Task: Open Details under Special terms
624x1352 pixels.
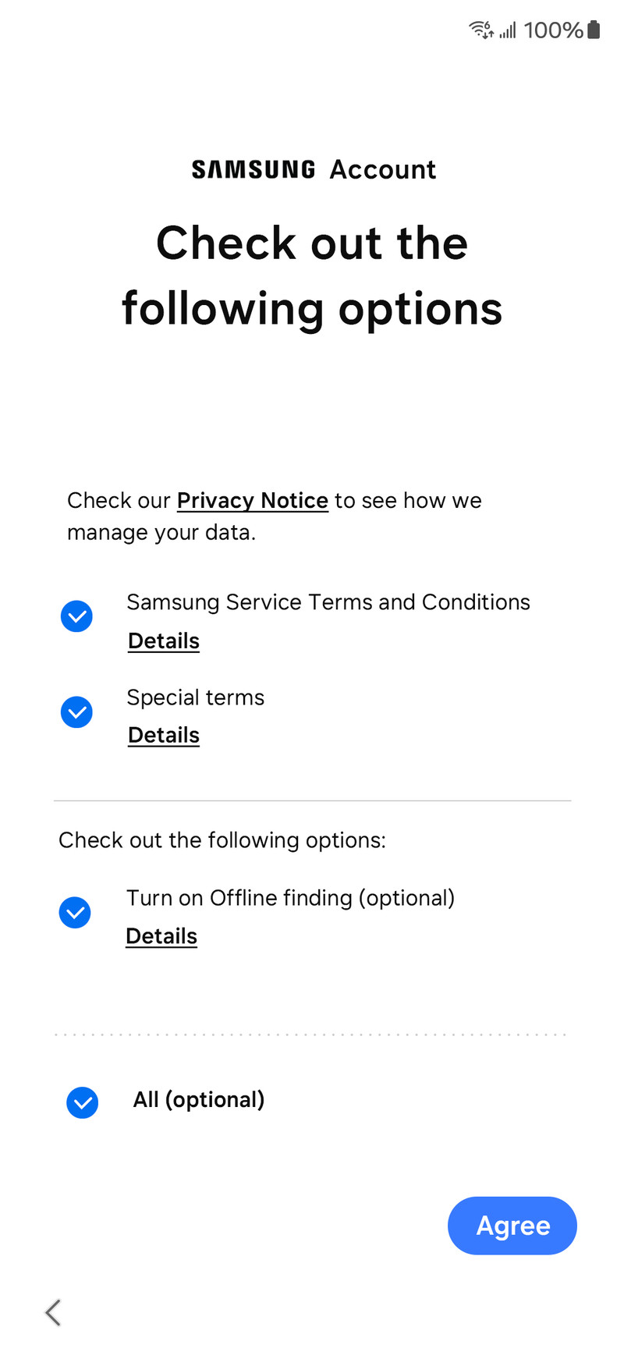Action: pyautogui.click(x=164, y=735)
